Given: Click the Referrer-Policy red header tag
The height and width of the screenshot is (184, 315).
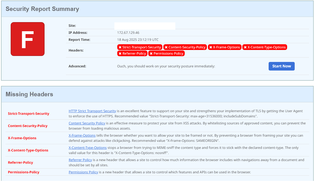Looking at the screenshot, I should coord(132,53).
